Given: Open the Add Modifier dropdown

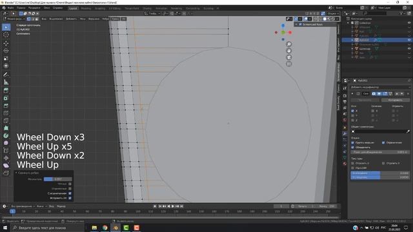Looking at the screenshot, I should point(380,87).
